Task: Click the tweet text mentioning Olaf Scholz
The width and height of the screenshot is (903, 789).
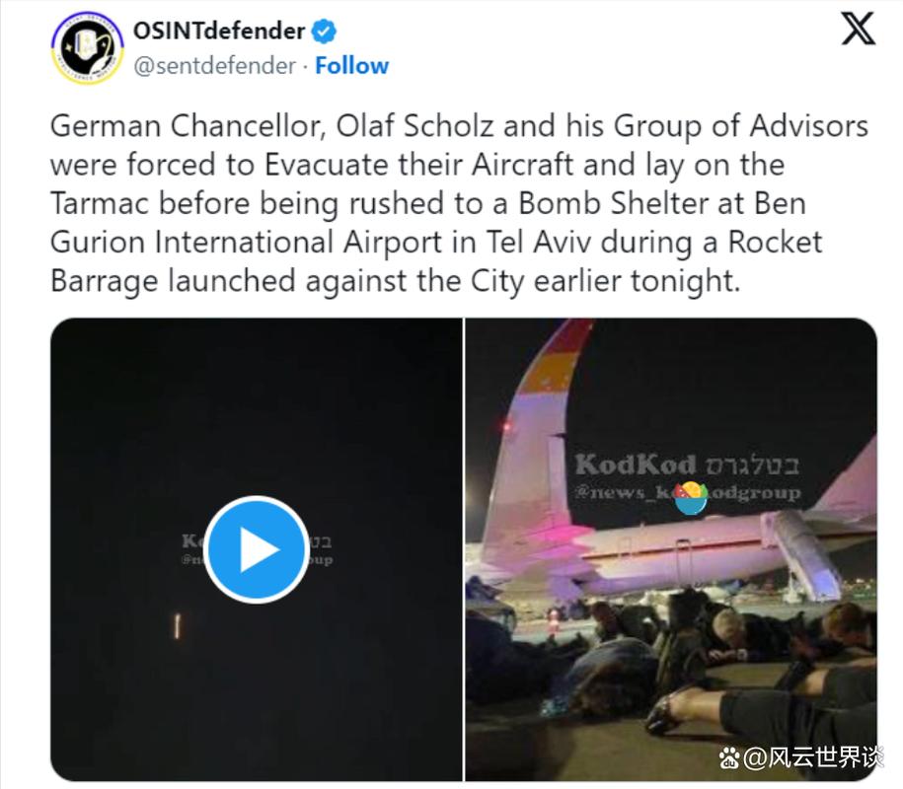Action: pos(460,202)
